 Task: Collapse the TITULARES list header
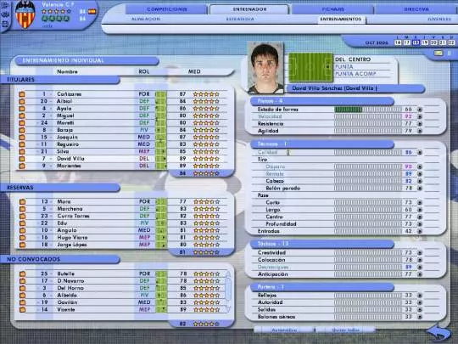point(60,80)
